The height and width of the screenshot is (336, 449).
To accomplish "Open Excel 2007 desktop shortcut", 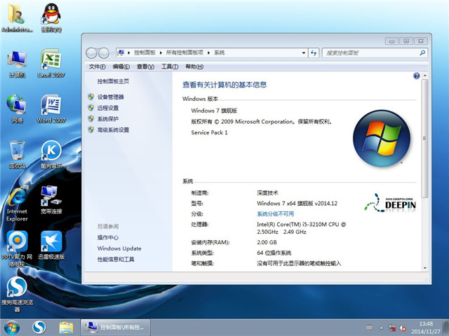I will (51, 64).
